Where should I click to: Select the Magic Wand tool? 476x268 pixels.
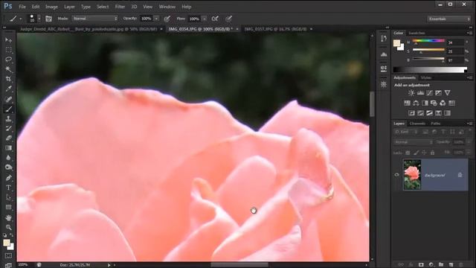(x=8, y=69)
